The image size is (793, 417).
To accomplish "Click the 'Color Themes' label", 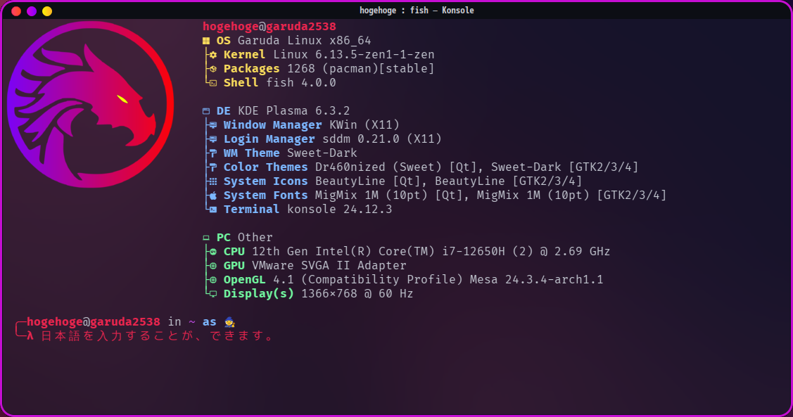I will pyautogui.click(x=265, y=167).
